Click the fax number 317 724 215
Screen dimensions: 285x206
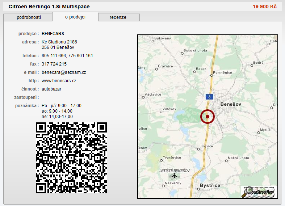click(54, 64)
